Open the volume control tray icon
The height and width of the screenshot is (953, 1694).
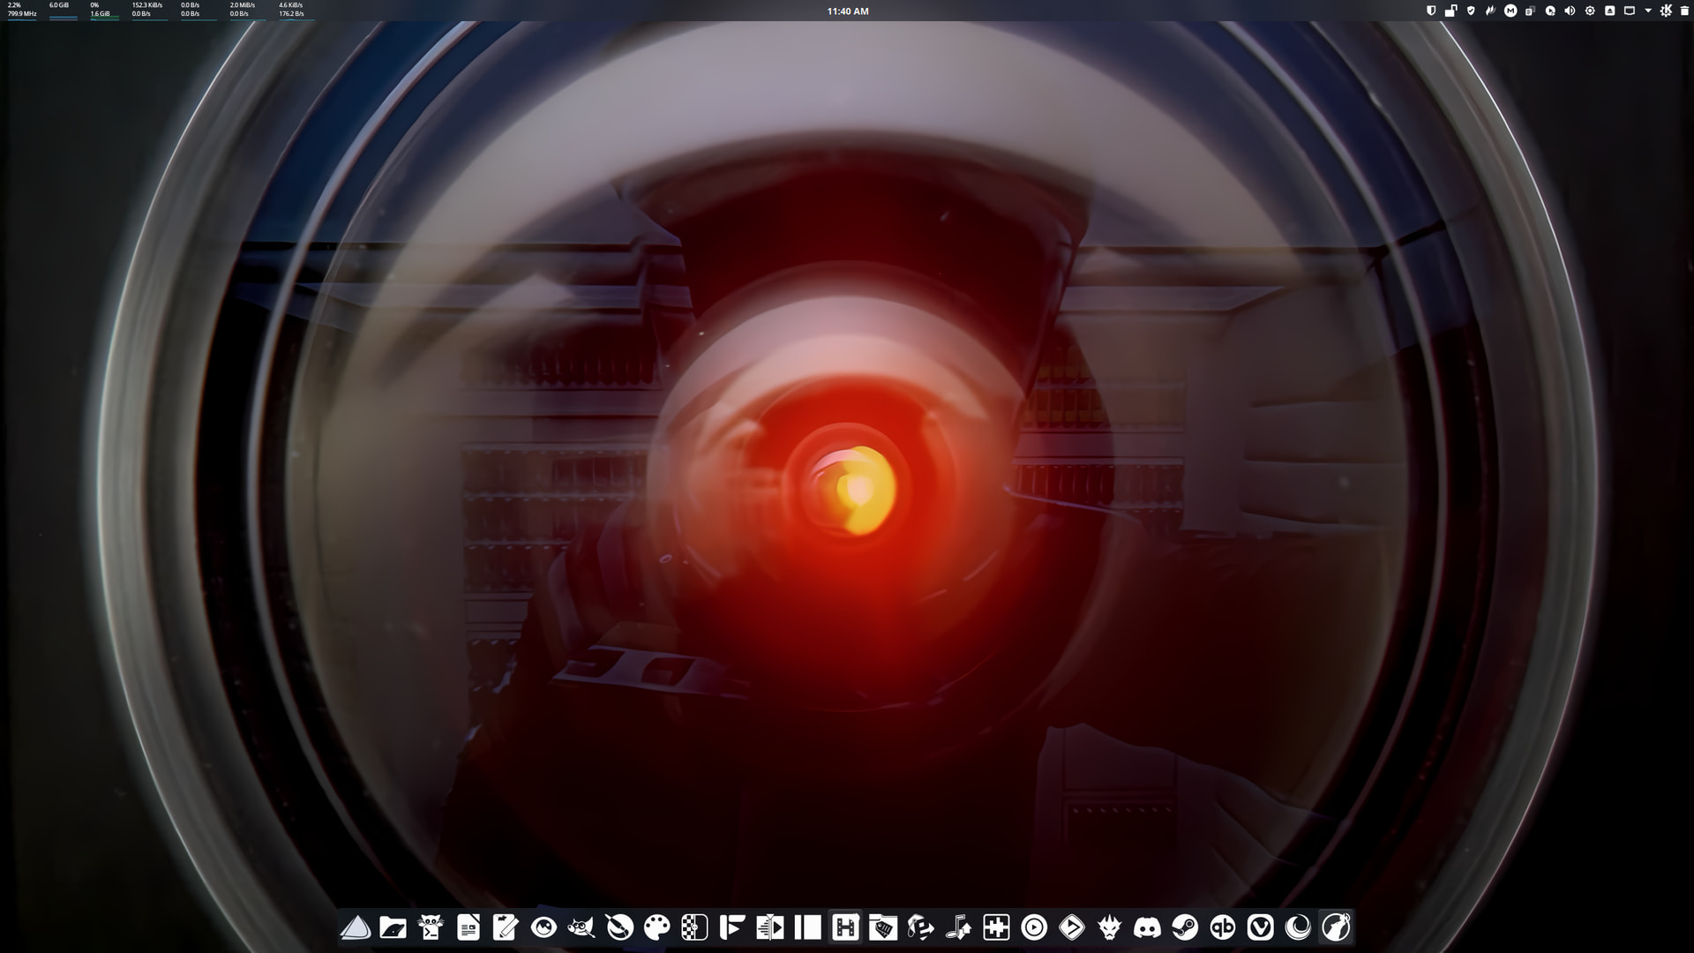tap(1570, 11)
